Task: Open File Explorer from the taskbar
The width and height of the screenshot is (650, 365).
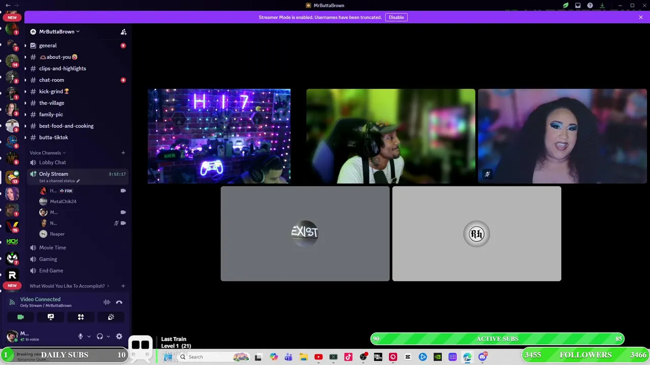Action: click(303, 357)
